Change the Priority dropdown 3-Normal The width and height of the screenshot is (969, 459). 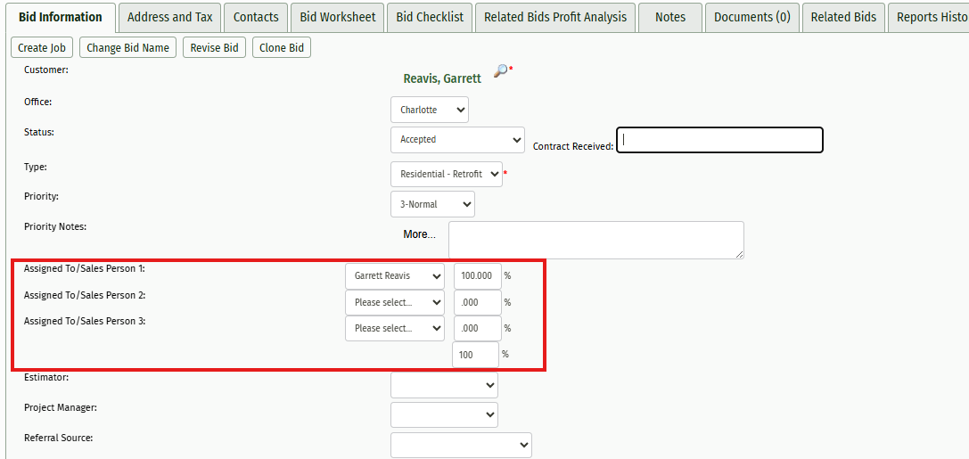[x=432, y=204]
